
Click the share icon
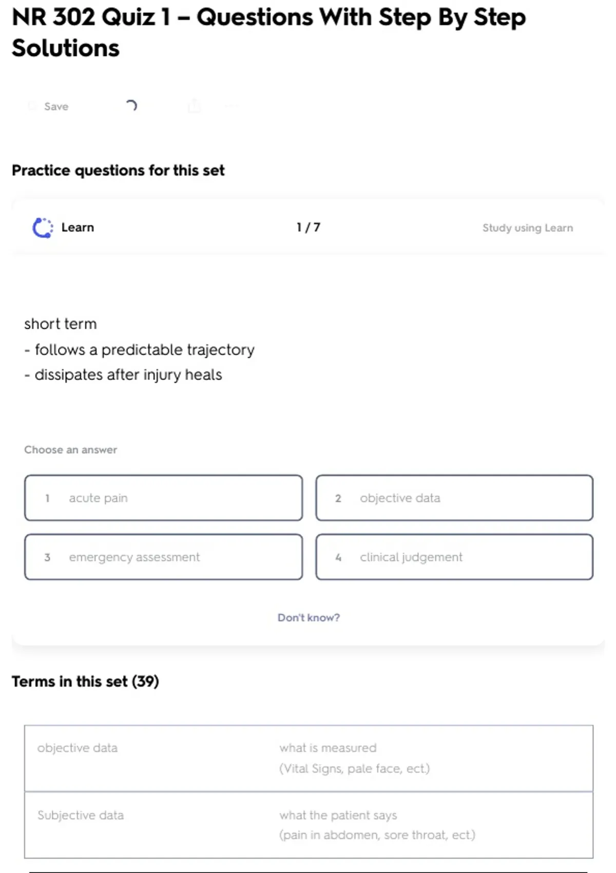coord(194,106)
